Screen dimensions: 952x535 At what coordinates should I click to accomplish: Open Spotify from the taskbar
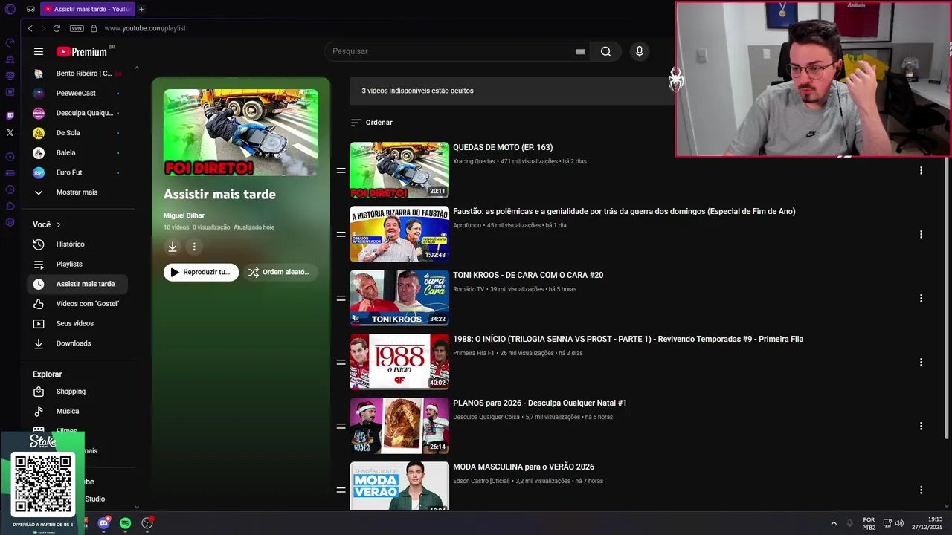coord(125,523)
